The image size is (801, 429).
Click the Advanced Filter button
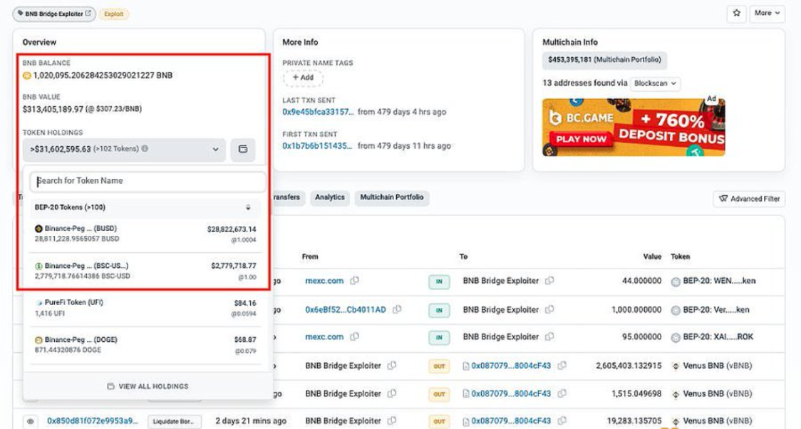tap(749, 199)
